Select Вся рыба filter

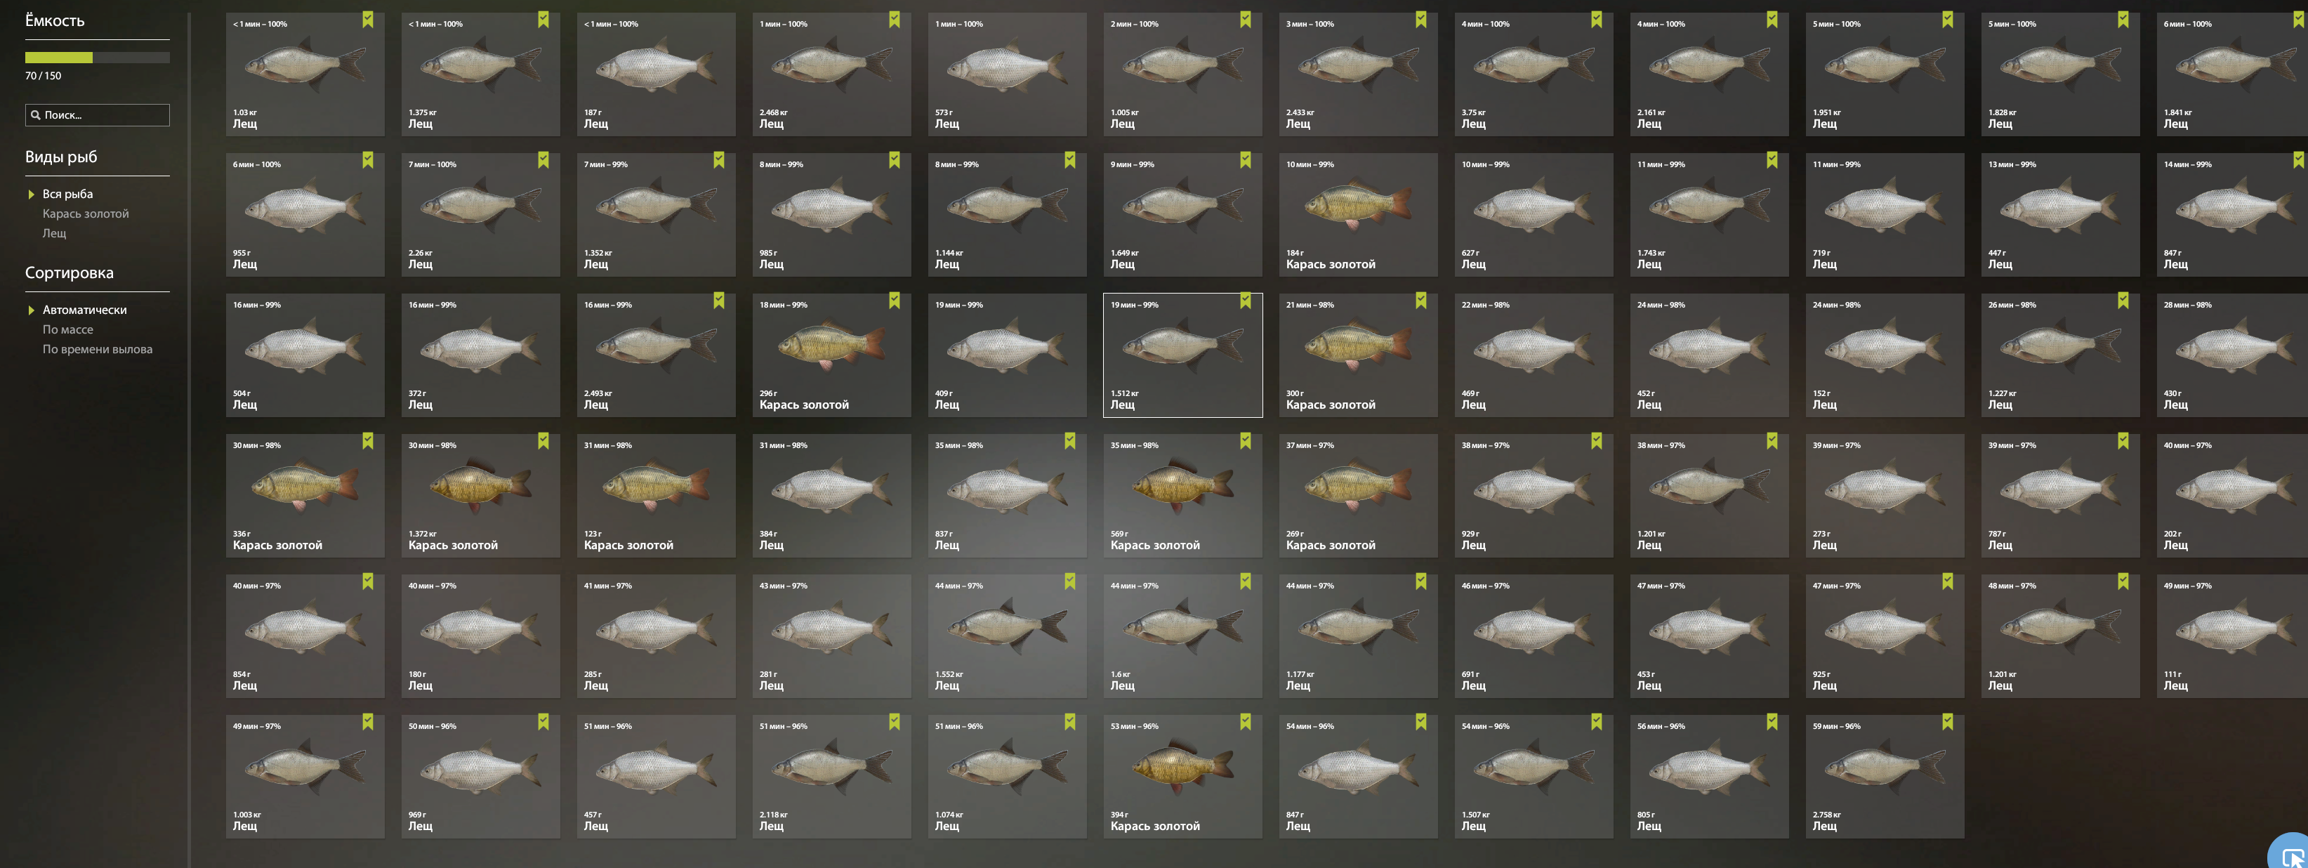[x=68, y=194]
